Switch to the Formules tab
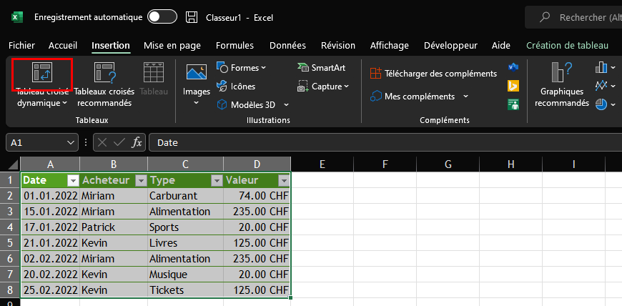Image resolution: width=622 pixels, height=306 pixels. tap(235, 45)
